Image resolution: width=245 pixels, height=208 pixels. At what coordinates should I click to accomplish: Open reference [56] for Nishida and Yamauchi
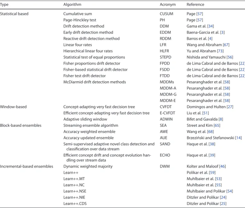[x=230, y=57]
